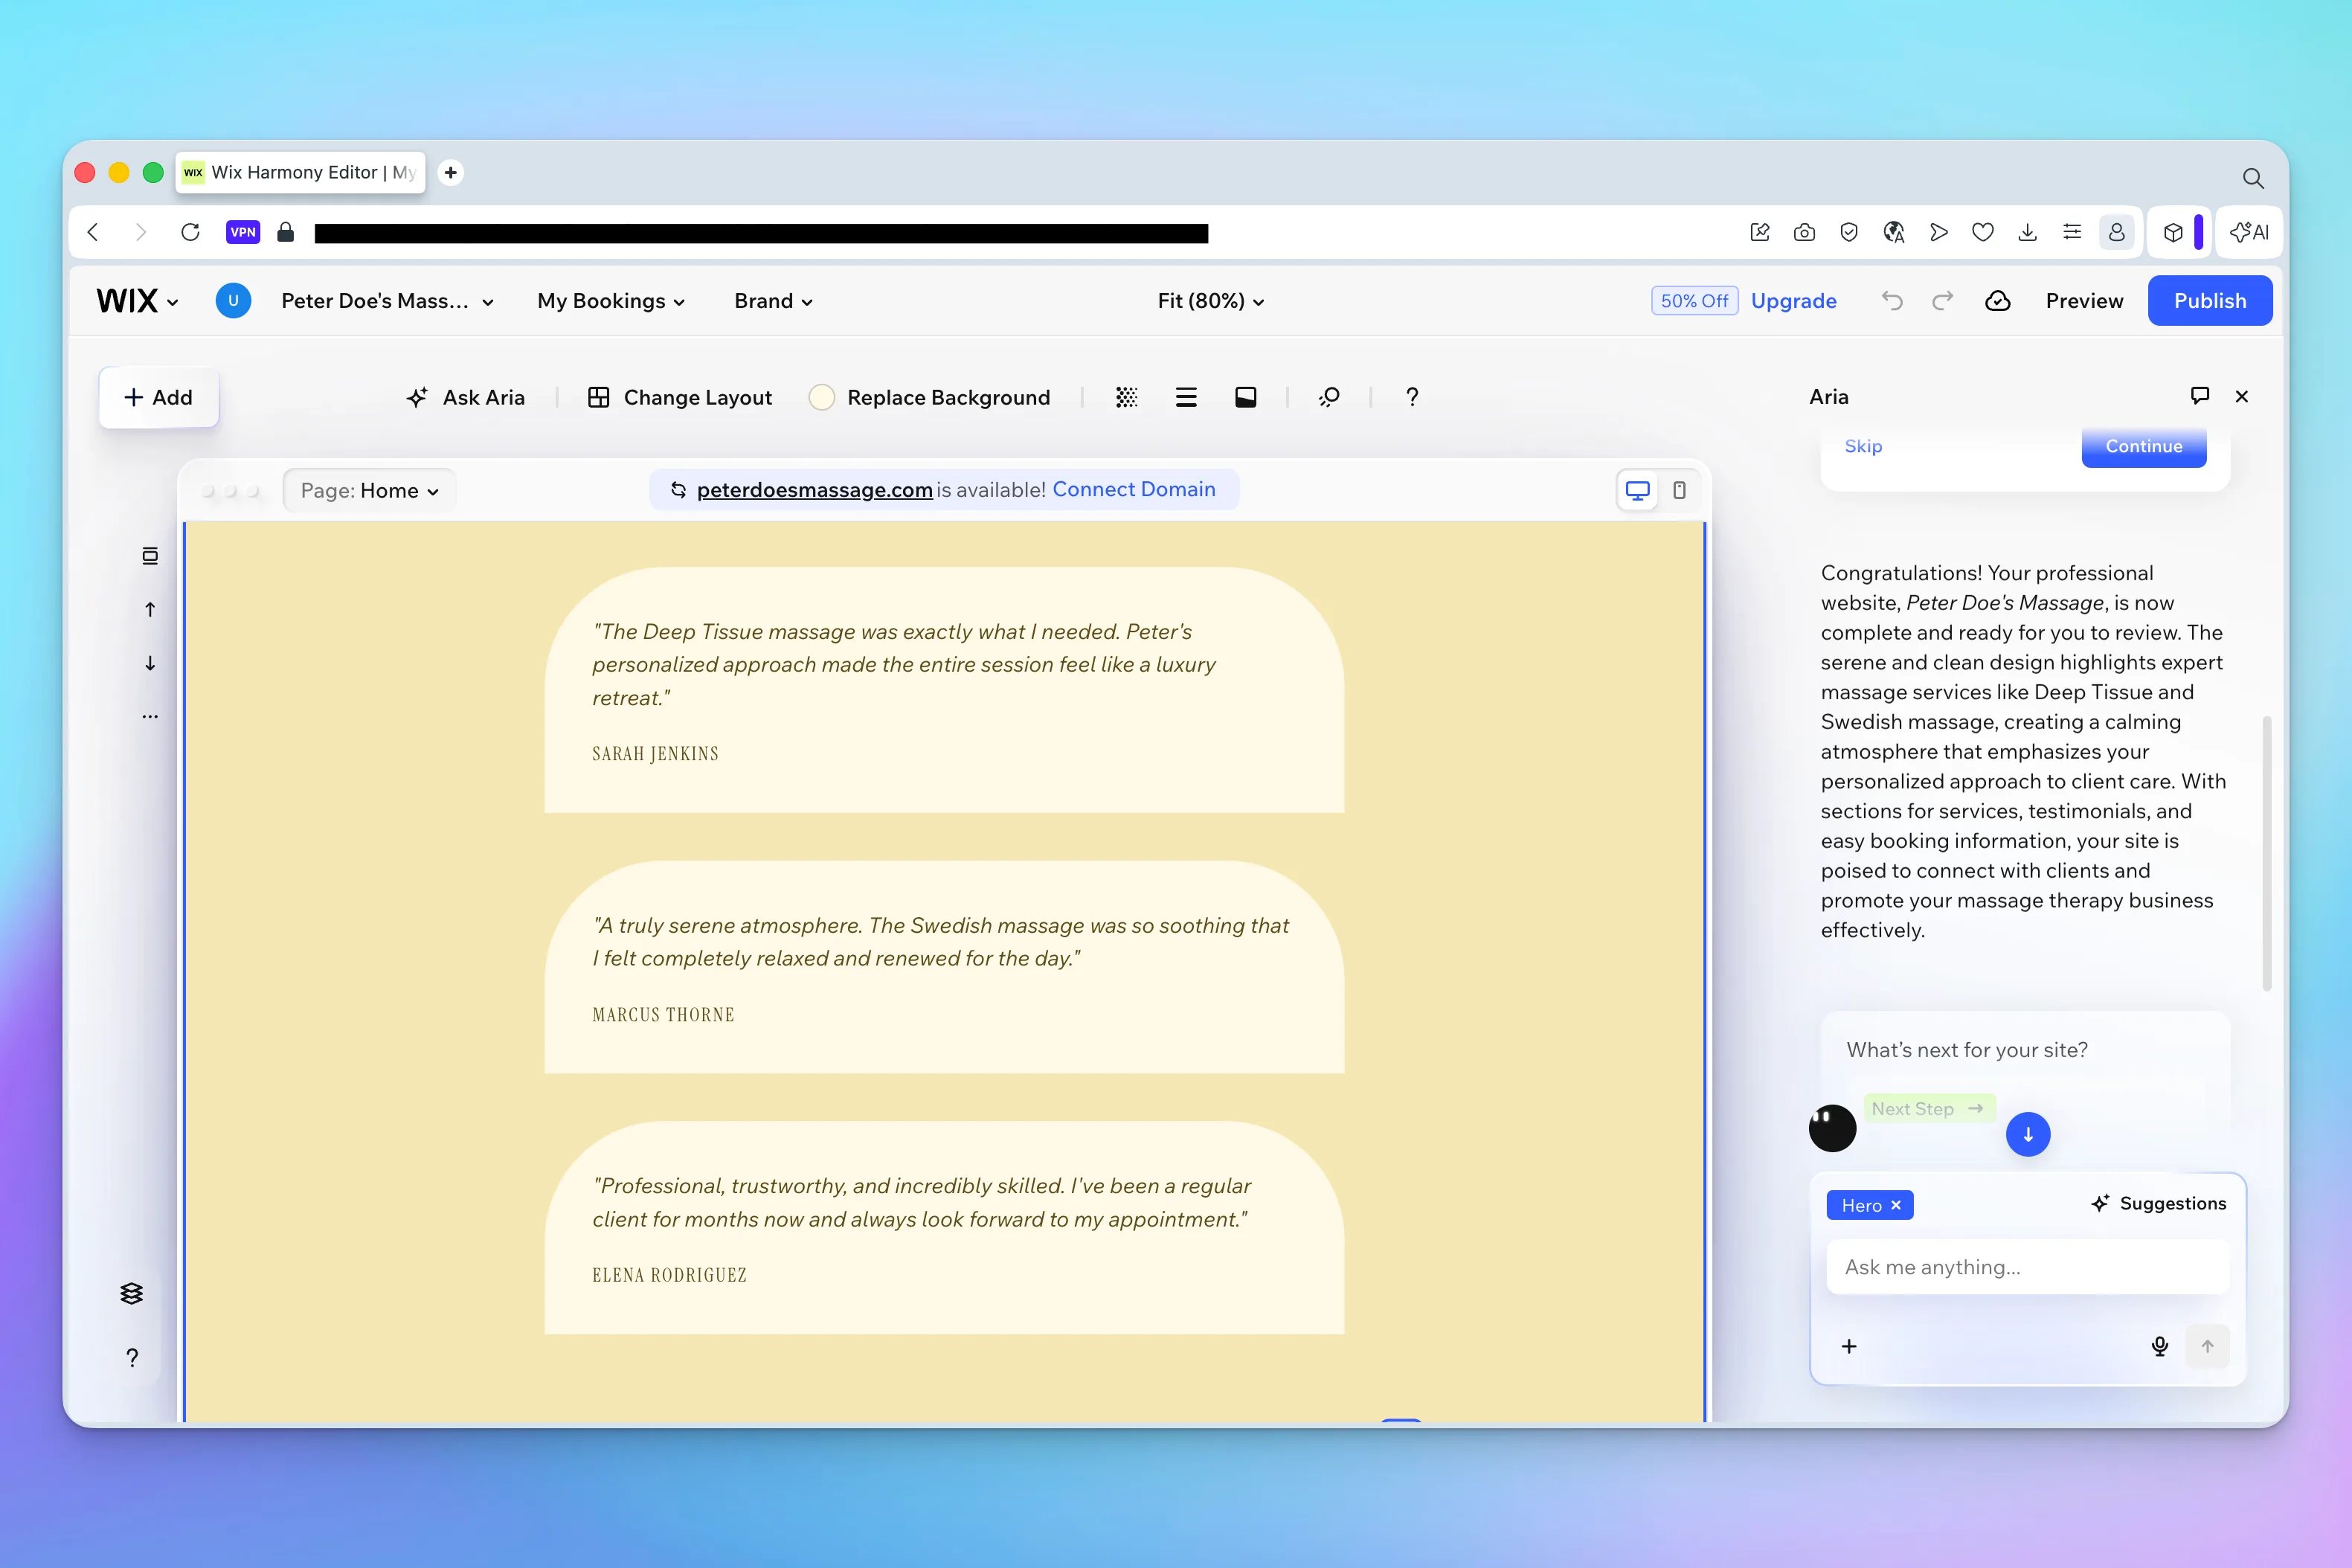Expand the Peter Doe's Mass... site dropdown
Viewport: 2352px width, 1568px height.
(x=387, y=301)
